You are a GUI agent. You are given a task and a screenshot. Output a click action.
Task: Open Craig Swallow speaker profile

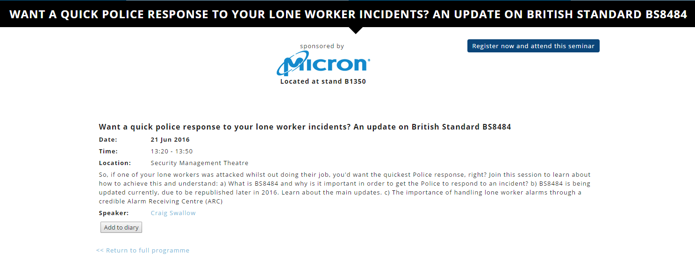point(173,213)
